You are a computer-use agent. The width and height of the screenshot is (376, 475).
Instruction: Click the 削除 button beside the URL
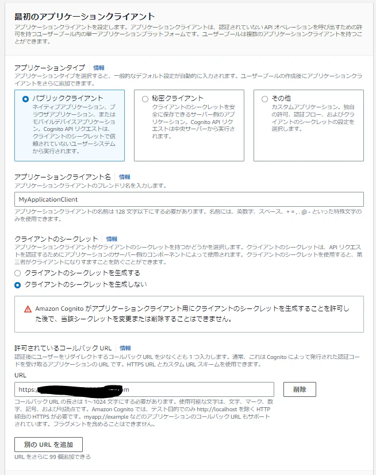[x=300, y=389]
